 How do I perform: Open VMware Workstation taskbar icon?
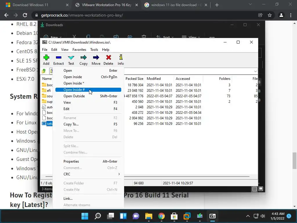click(x=187, y=216)
